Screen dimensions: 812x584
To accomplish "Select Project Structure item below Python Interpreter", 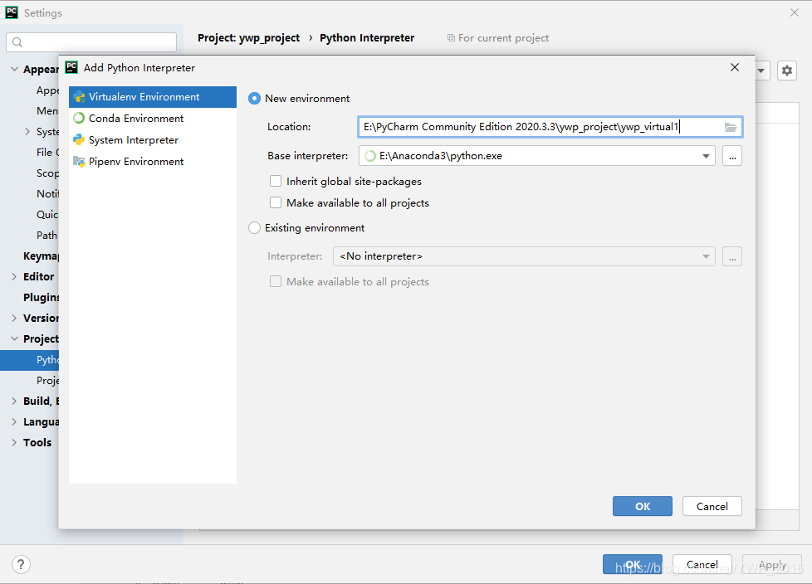I will click(x=47, y=380).
